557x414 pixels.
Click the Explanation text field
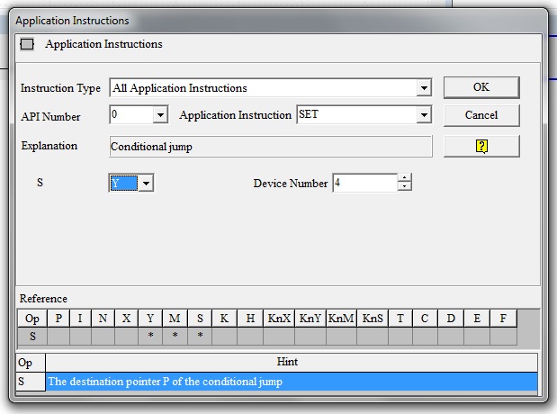[270, 146]
